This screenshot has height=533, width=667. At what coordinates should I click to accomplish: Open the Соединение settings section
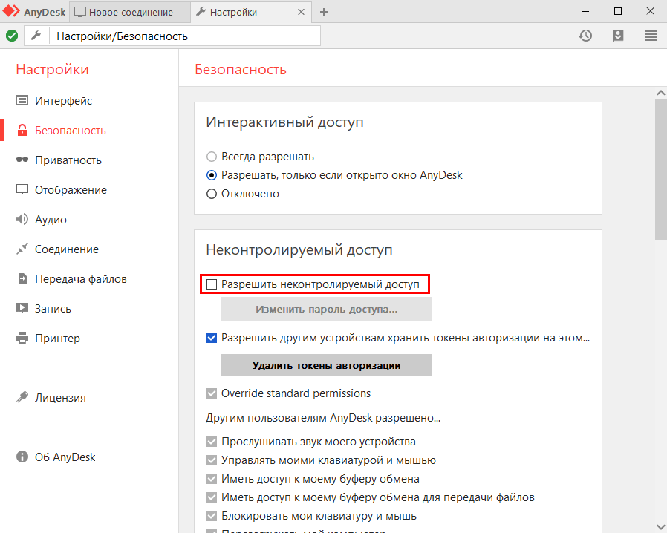(67, 249)
